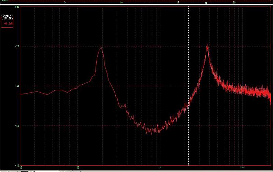
Task: Click the 5 ms mark on the time axis
Action: 65,3
